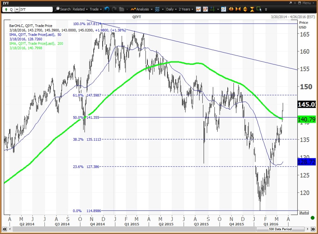This screenshot has height=234, width=318.
Task: Select the green crosshair tool
Action: 213,9
